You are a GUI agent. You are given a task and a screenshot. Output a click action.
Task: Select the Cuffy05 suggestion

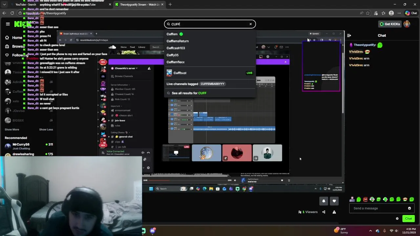(210, 55)
